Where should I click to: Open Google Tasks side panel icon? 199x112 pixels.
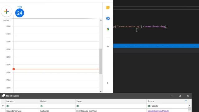click(x=108, y=18)
